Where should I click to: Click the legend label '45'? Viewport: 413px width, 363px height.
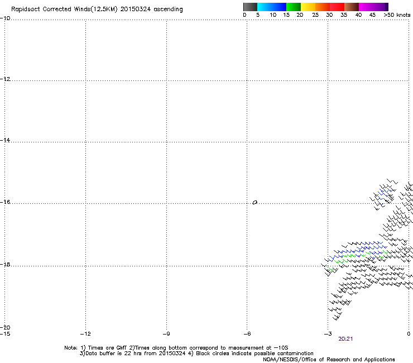click(372, 15)
